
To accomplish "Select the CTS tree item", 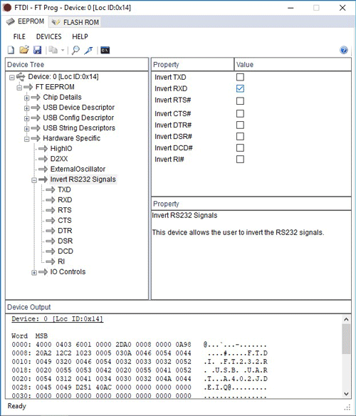I will (65, 221).
